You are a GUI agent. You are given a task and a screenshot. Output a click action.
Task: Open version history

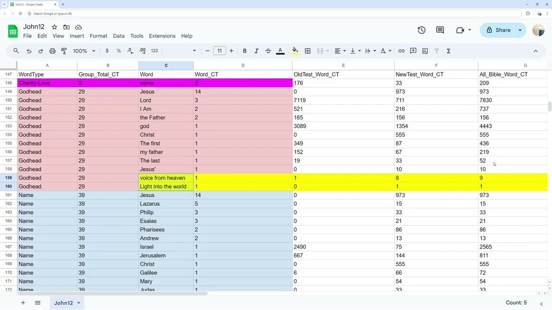point(421,30)
